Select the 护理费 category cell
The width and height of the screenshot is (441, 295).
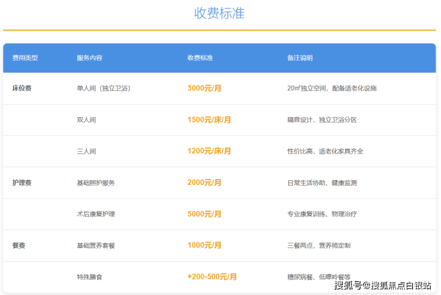22,183
